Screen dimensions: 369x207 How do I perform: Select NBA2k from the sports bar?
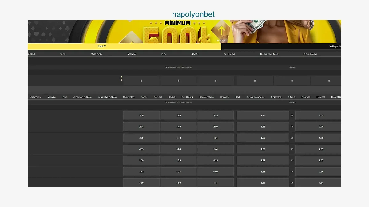tap(194, 54)
